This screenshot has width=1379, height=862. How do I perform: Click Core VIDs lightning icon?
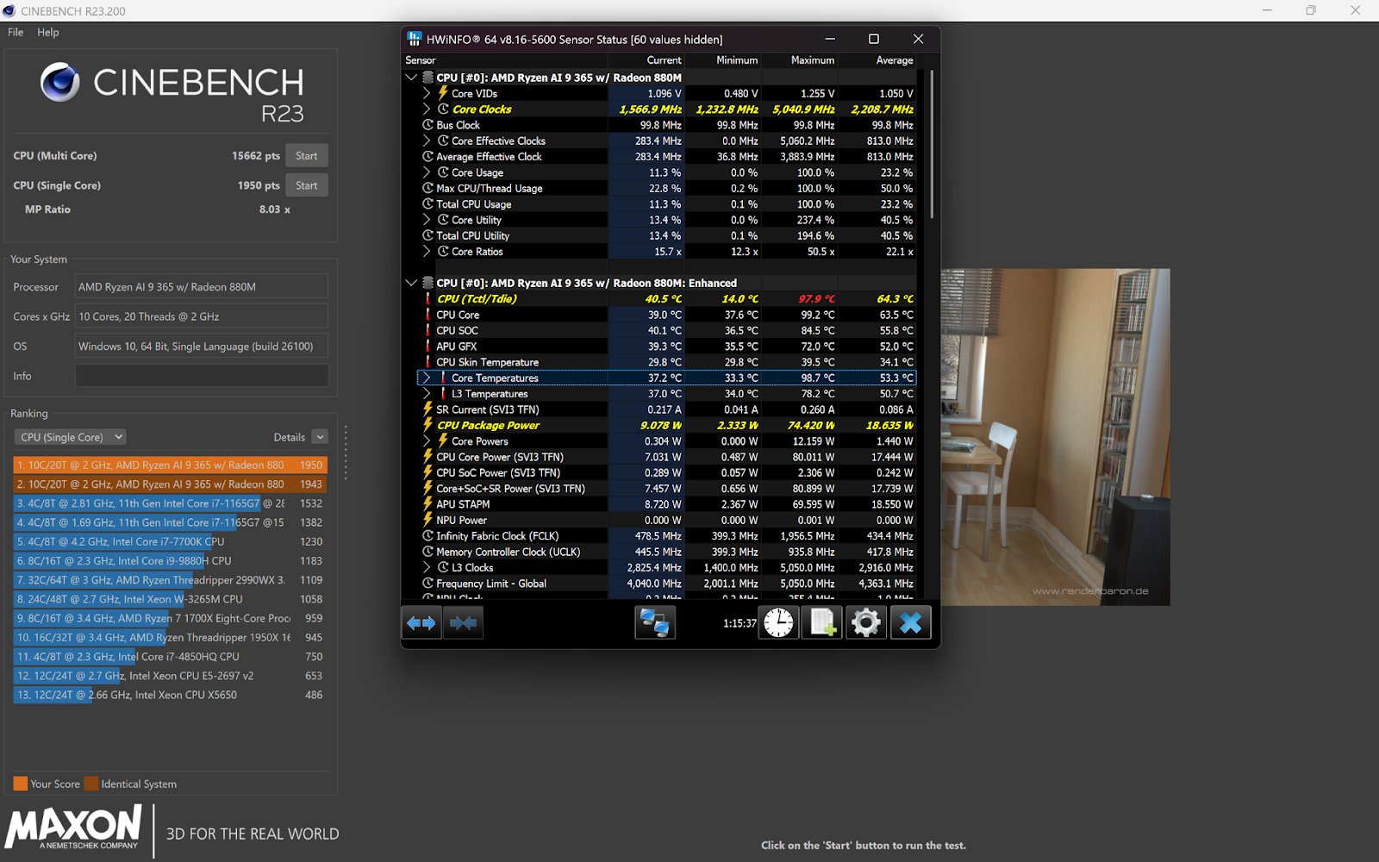(443, 93)
